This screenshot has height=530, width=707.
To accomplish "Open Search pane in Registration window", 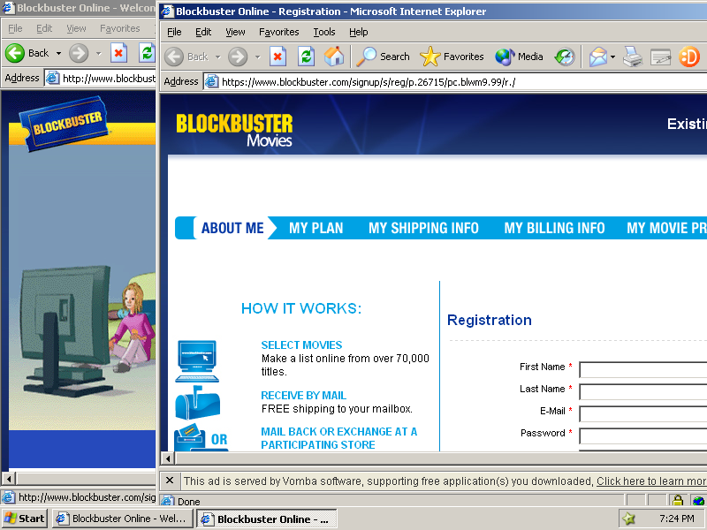I will [384, 57].
